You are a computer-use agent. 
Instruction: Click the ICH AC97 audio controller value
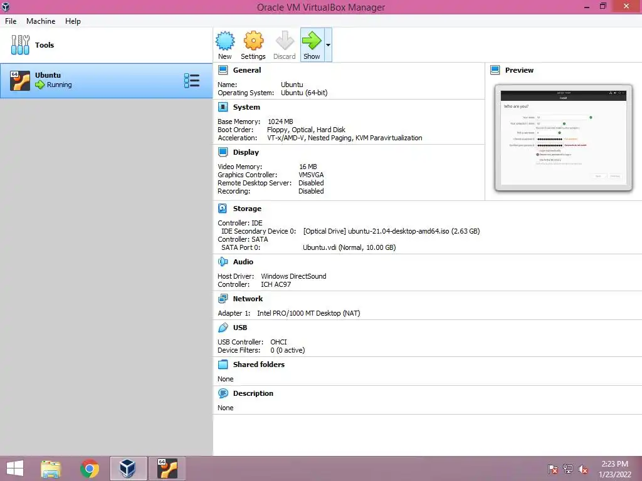tap(276, 284)
